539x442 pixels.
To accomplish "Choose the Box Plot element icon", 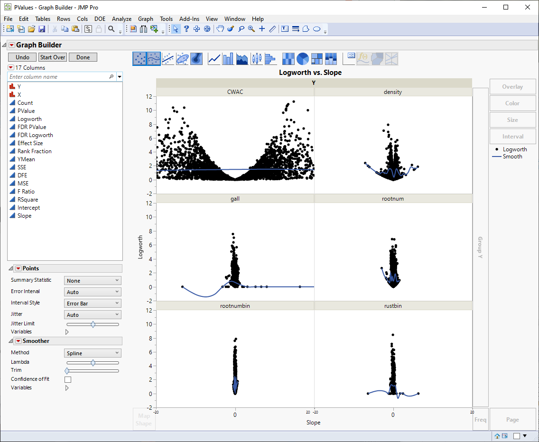I will (256, 59).
